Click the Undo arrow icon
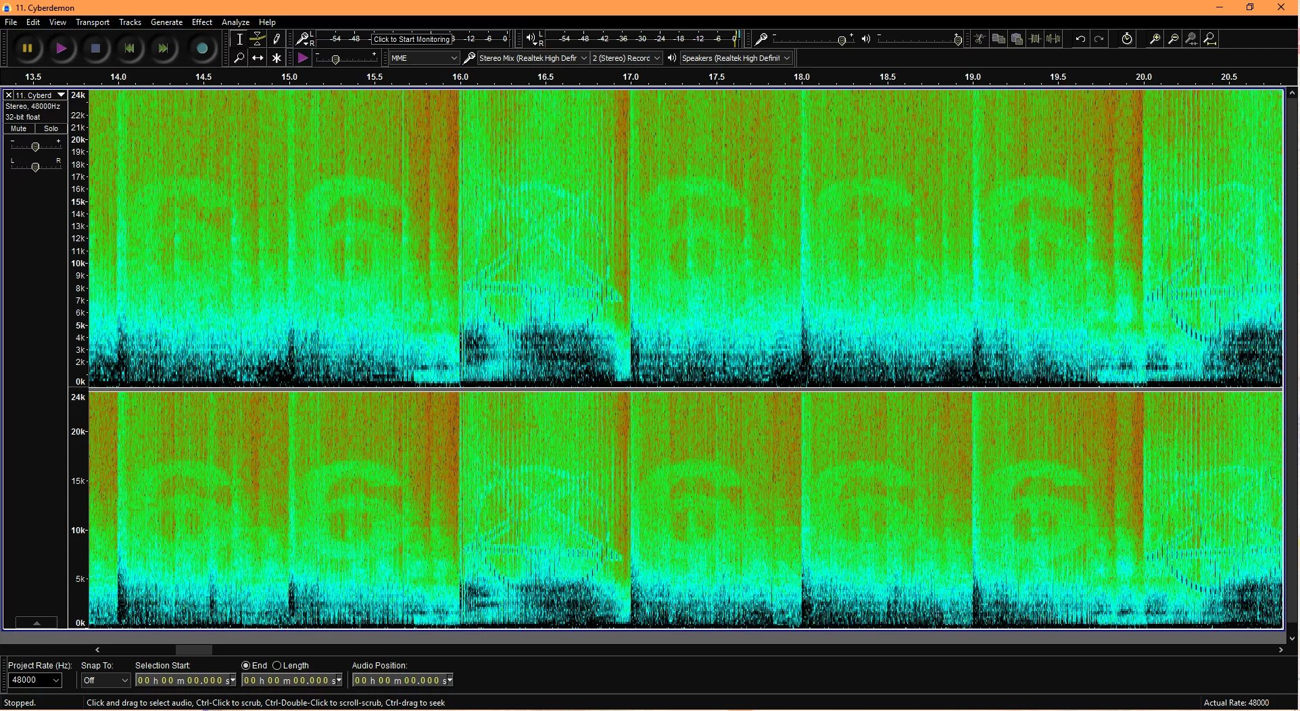 point(1080,39)
